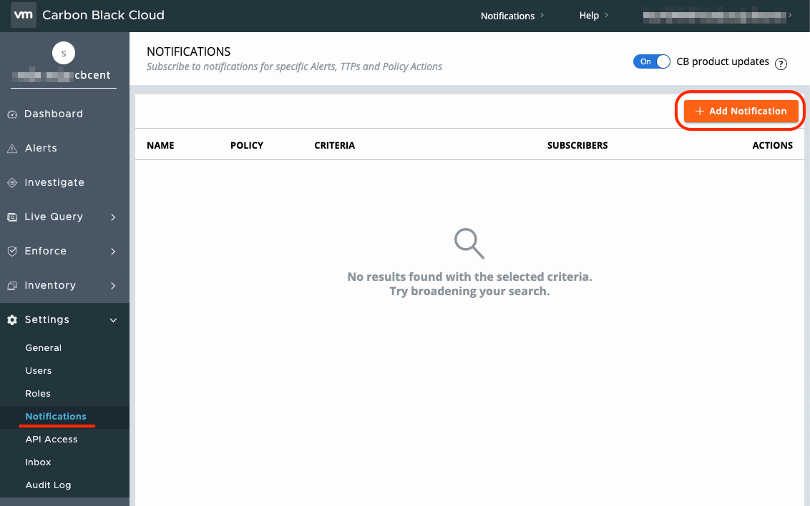Screen dimensions: 810x506
Task: Click the SUBSCRIBERS column header
Action: coord(577,146)
